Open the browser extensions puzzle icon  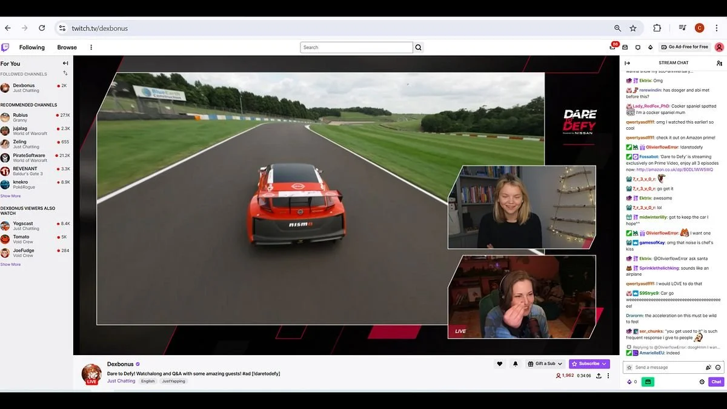click(x=657, y=28)
